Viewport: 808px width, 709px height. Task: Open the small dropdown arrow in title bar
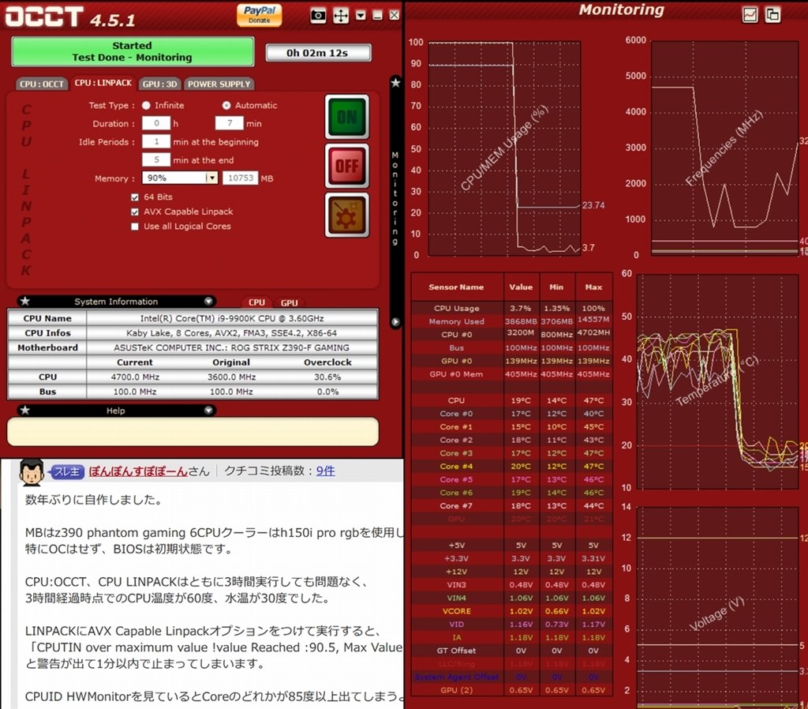pyautogui.click(x=361, y=16)
